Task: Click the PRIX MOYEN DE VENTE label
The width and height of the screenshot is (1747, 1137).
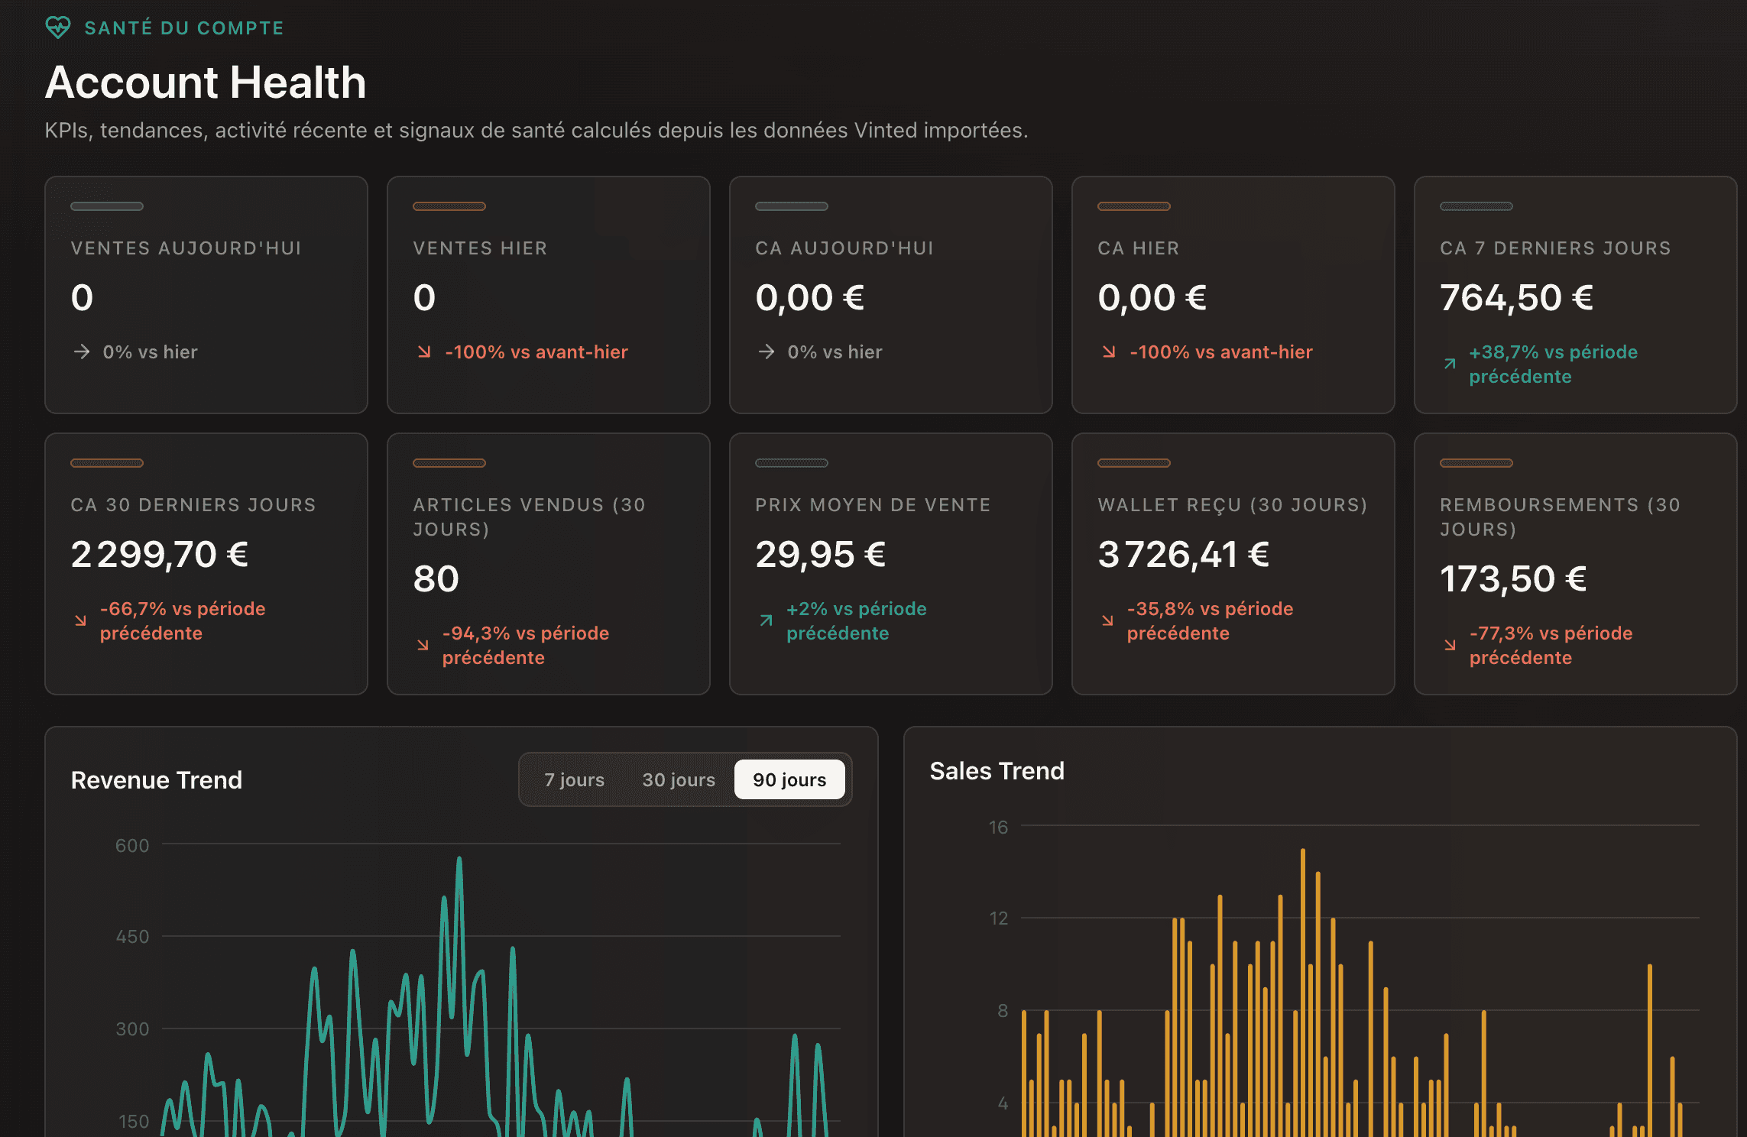Action: pos(873,505)
